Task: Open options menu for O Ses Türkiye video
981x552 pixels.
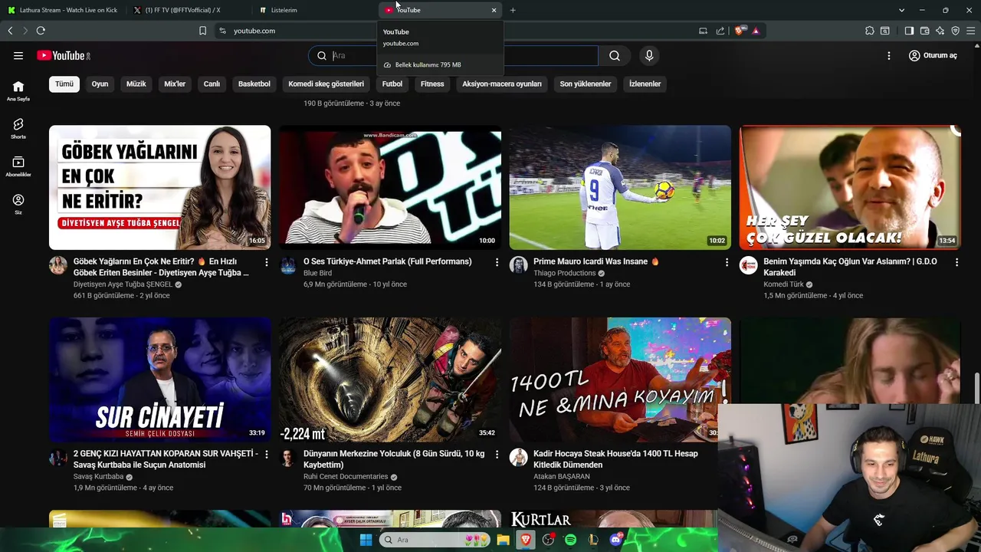Action: [497, 262]
